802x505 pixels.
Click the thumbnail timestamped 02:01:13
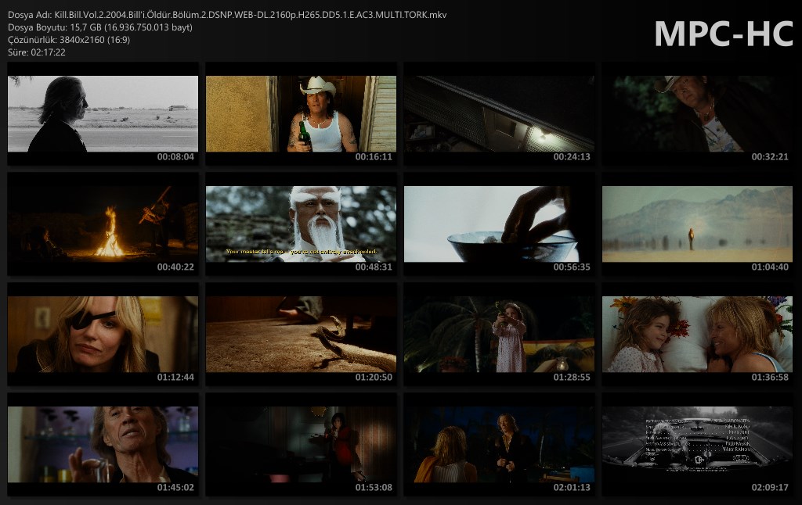tap(499, 444)
